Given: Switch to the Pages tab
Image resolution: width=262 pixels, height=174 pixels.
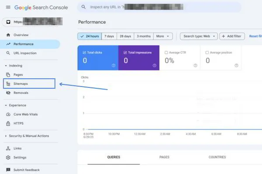Looking at the screenshot, I should (x=164, y=157).
